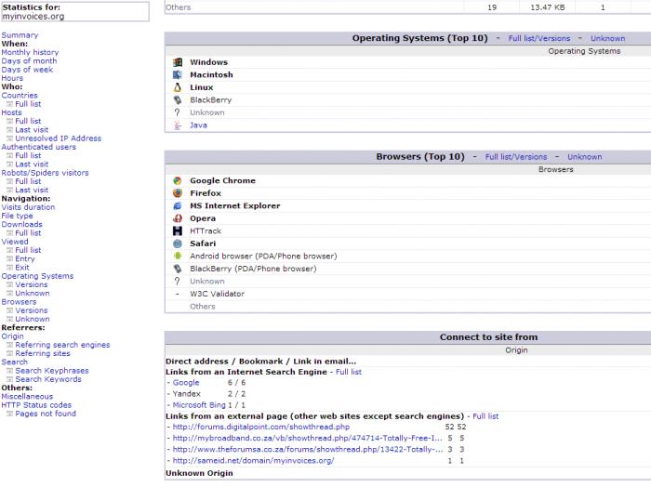Open Full list/Versions in Operating Systems header
Viewport: 651px width, 487px height.
[x=538, y=39]
